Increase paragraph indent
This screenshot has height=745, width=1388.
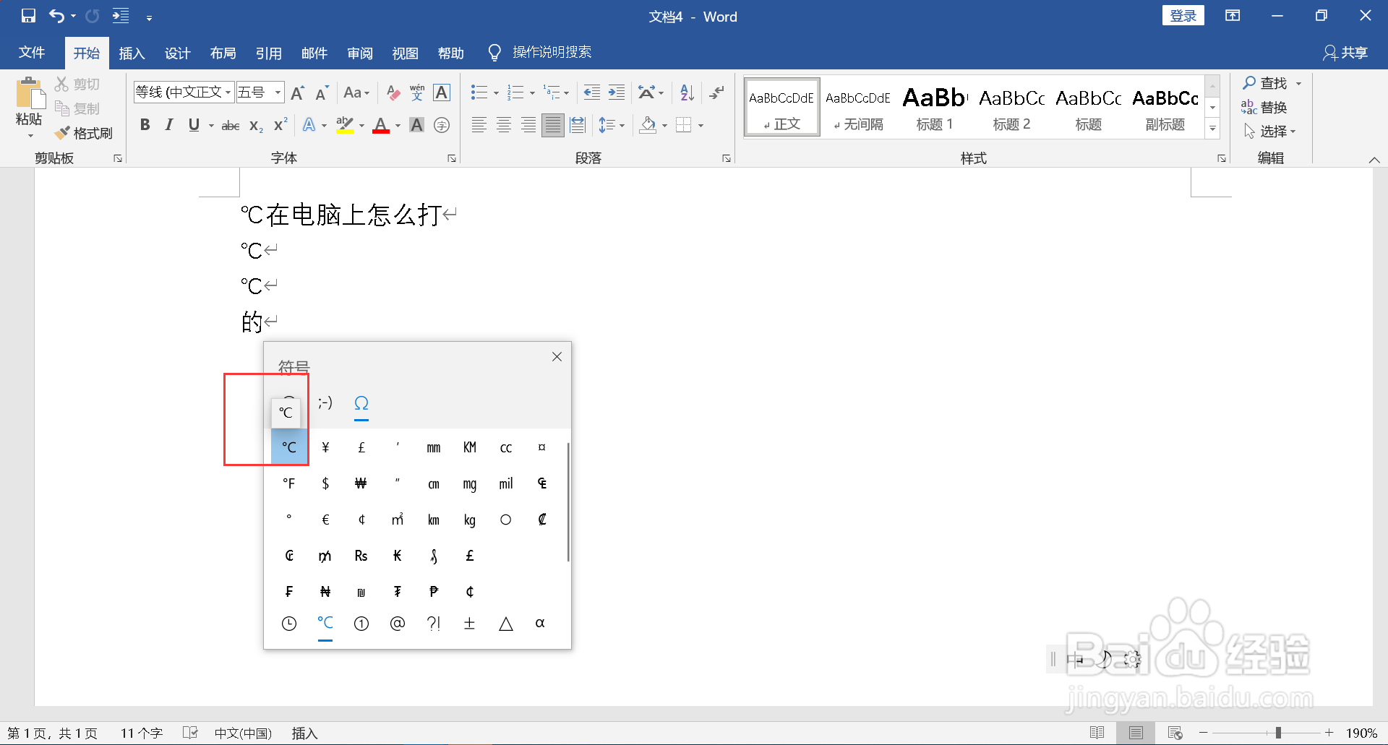[617, 92]
